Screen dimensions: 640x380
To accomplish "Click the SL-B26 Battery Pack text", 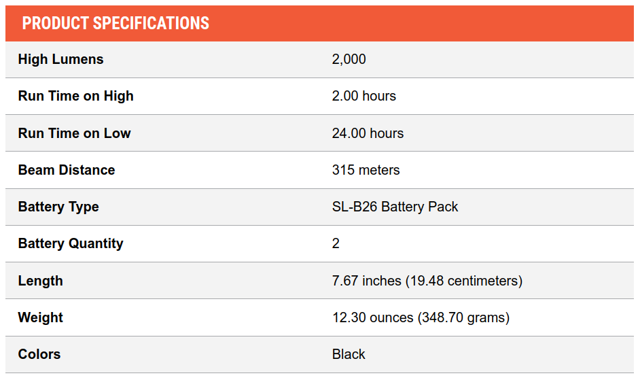I will [x=395, y=207].
